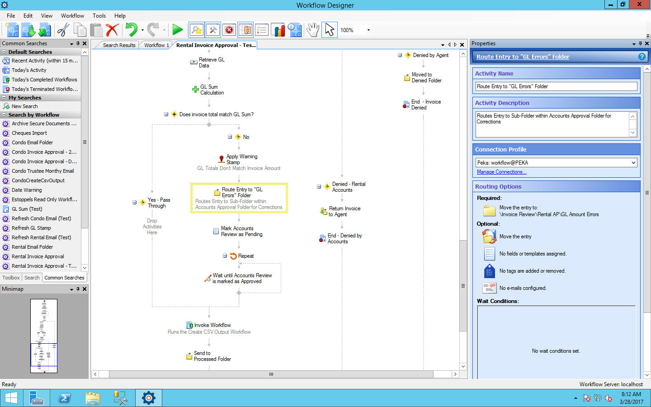Screen dimensions: 651x407
Task: Click the green Undo arrow icon
Action: click(x=131, y=30)
